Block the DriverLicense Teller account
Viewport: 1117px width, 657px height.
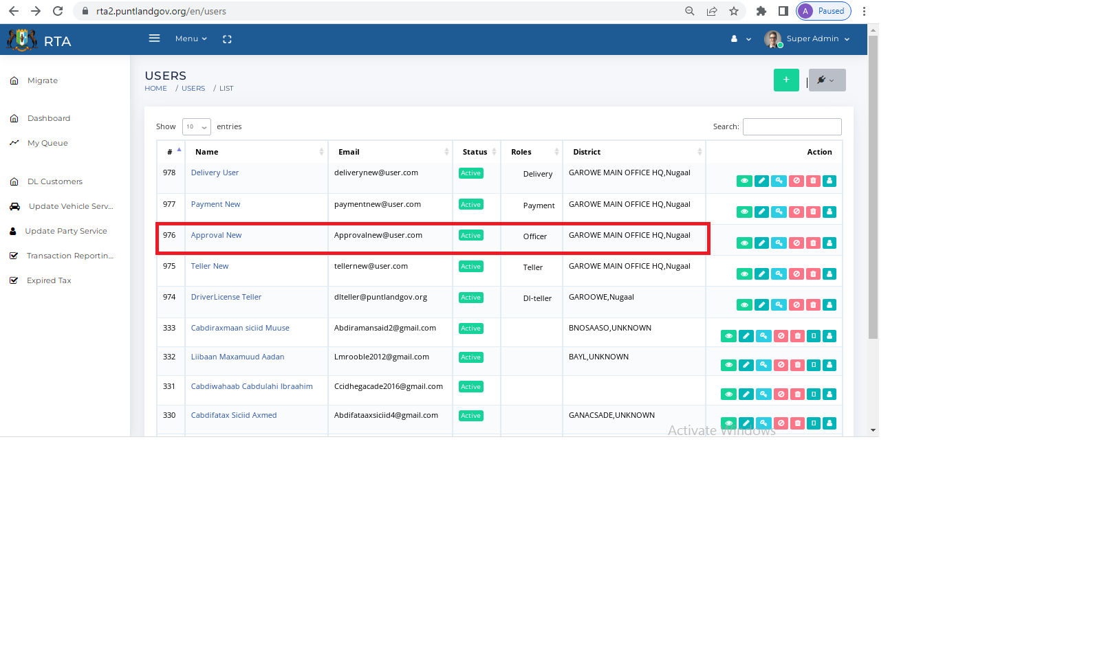coord(796,304)
